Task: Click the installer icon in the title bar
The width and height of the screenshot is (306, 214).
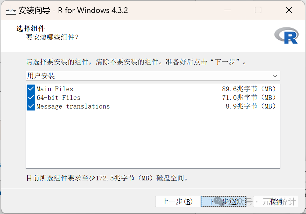Action: pyautogui.click(x=11, y=10)
